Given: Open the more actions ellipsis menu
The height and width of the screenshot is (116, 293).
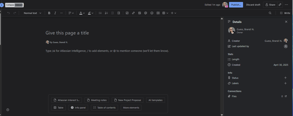Looking at the screenshot, I should pyautogui.click(x=287, y=5).
